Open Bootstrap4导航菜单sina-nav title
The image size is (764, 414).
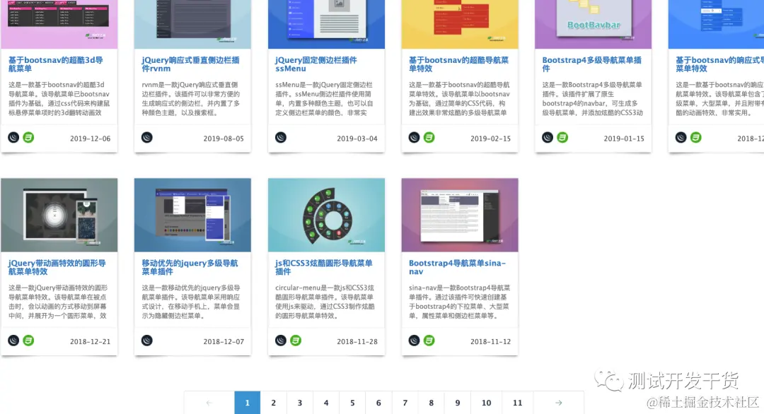[x=457, y=267]
